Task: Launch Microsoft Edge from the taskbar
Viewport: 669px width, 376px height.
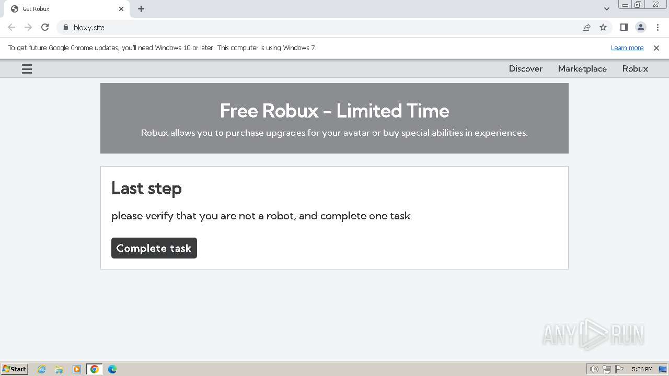Action: coord(112,369)
